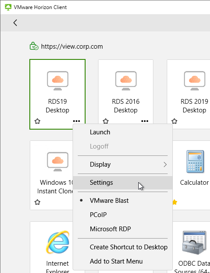The image size is (210, 273).
Task: Favorite RDS 2016 Desktop with its star
Action: click(106, 121)
